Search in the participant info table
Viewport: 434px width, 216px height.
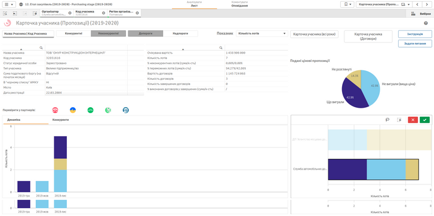41,48
